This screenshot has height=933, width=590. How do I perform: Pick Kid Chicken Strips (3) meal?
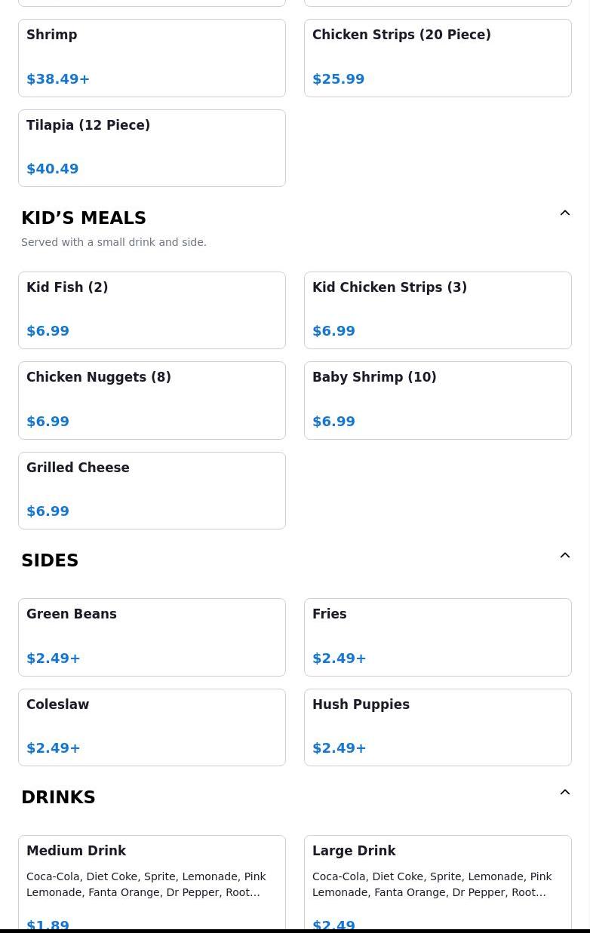(438, 310)
